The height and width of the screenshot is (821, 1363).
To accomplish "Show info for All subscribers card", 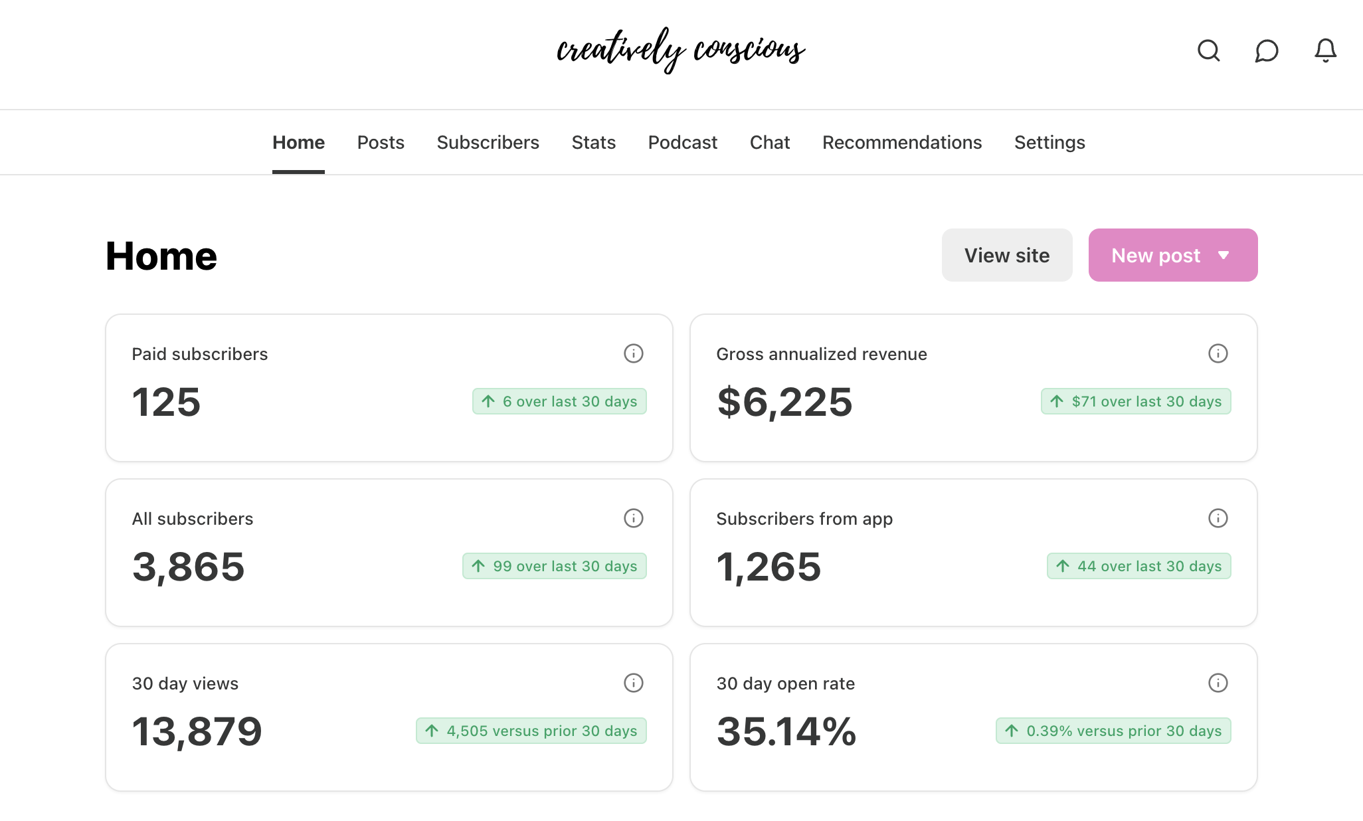I will [633, 518].
